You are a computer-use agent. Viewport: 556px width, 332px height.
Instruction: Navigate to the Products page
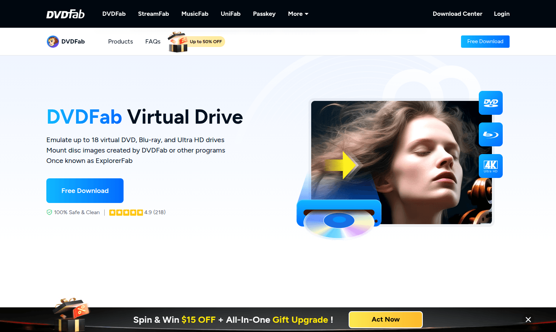[x=120, y=41]
